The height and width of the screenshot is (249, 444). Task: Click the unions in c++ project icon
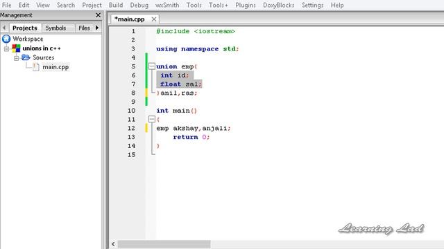tap(16, 48)
